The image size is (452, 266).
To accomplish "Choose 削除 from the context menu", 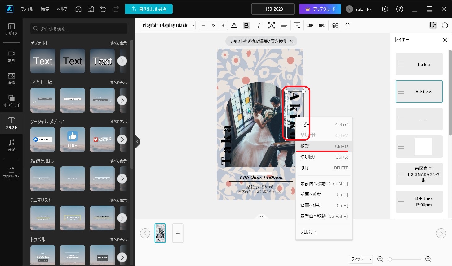I will [324, 168].
